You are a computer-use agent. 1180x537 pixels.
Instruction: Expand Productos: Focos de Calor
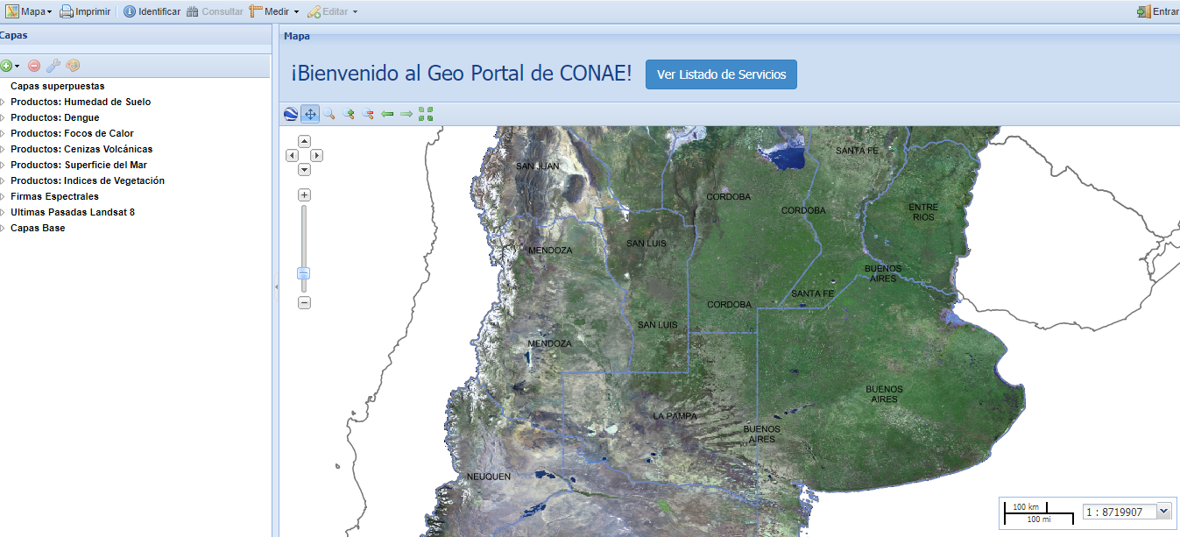point(3,134)
